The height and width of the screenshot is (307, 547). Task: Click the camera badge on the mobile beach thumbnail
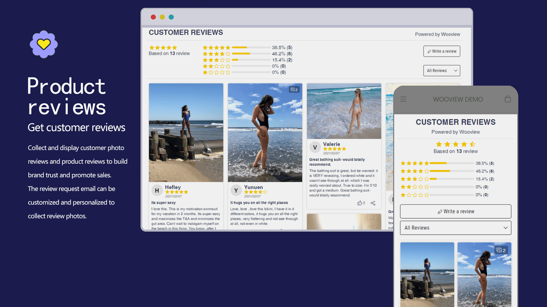pos(502,250)
